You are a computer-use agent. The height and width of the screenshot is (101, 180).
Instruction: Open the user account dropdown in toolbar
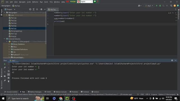pos(139,6)
